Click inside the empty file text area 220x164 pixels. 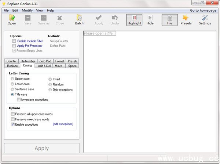[x=150, y=91]
